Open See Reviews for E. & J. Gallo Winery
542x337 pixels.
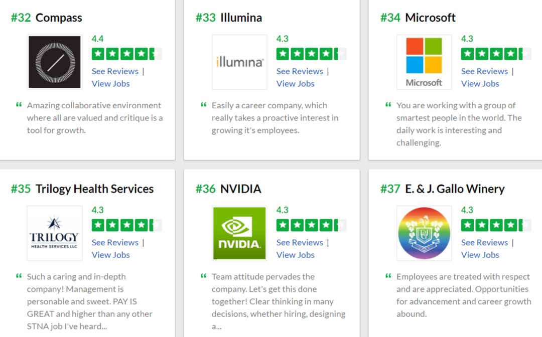pyautogui.click(x=484, y=242)
